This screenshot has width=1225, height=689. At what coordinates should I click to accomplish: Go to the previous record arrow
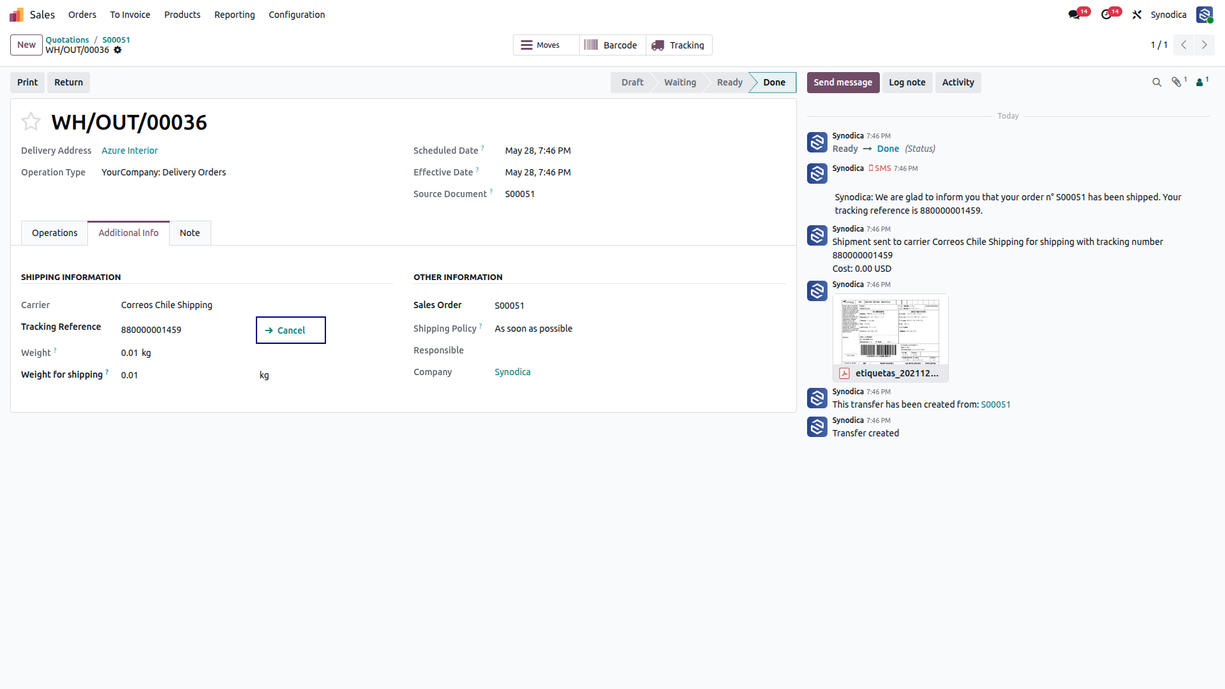pyautogui.click(x=1184, y=45)
